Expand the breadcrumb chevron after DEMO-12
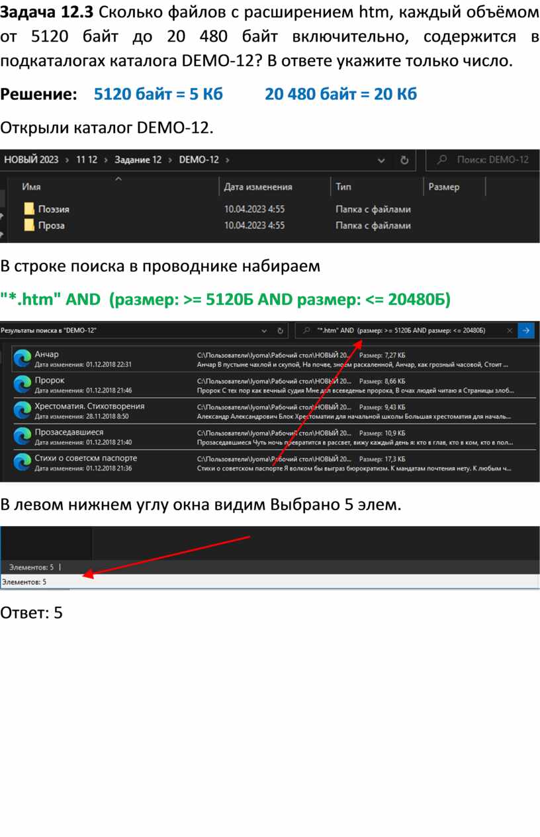The width and height of the screenshot is (540, 837). (228, 159)
